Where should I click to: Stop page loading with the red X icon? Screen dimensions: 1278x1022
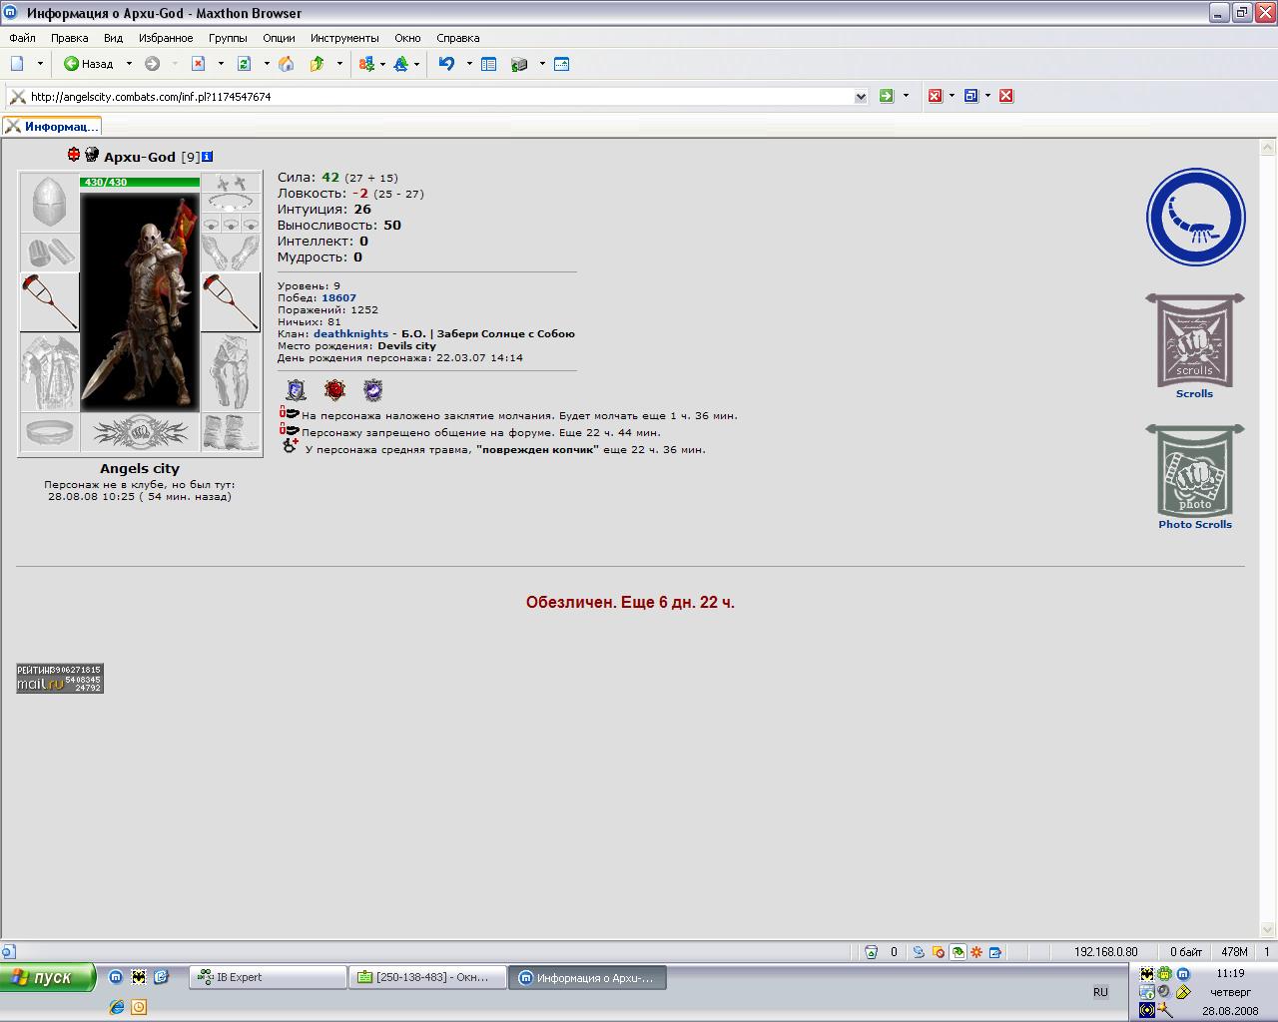(x=198, y=64)
